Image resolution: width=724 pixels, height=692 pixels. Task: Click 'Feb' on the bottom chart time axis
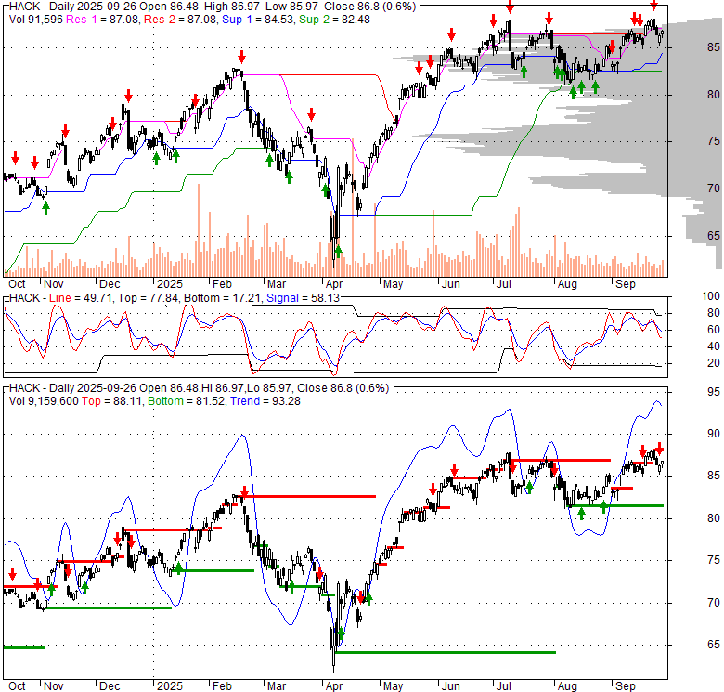[x=222, y=686]
